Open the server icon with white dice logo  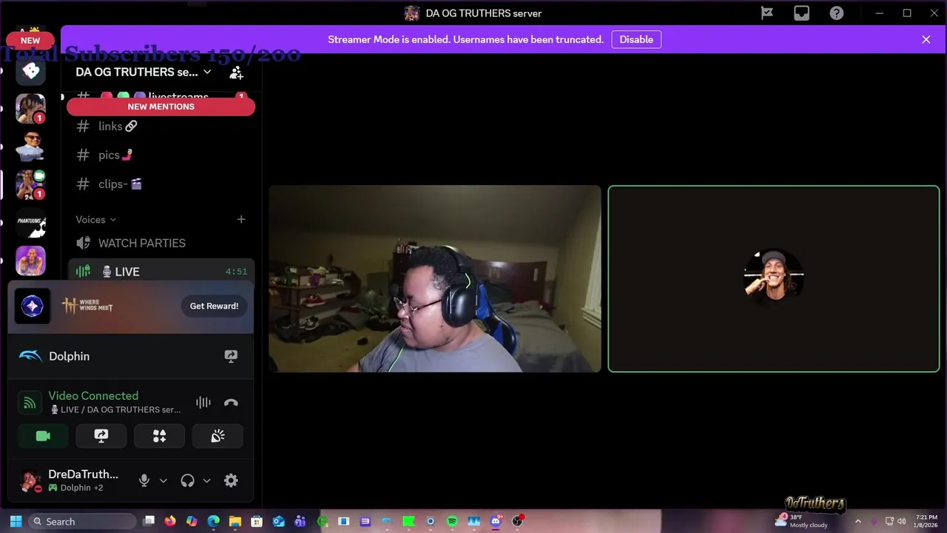coord(31,71)
